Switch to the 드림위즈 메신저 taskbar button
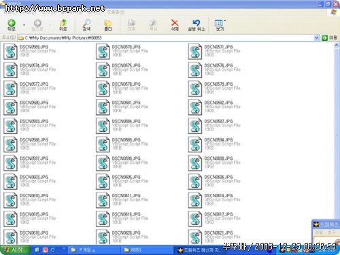340x255 pixels. [x=199, y=250]
